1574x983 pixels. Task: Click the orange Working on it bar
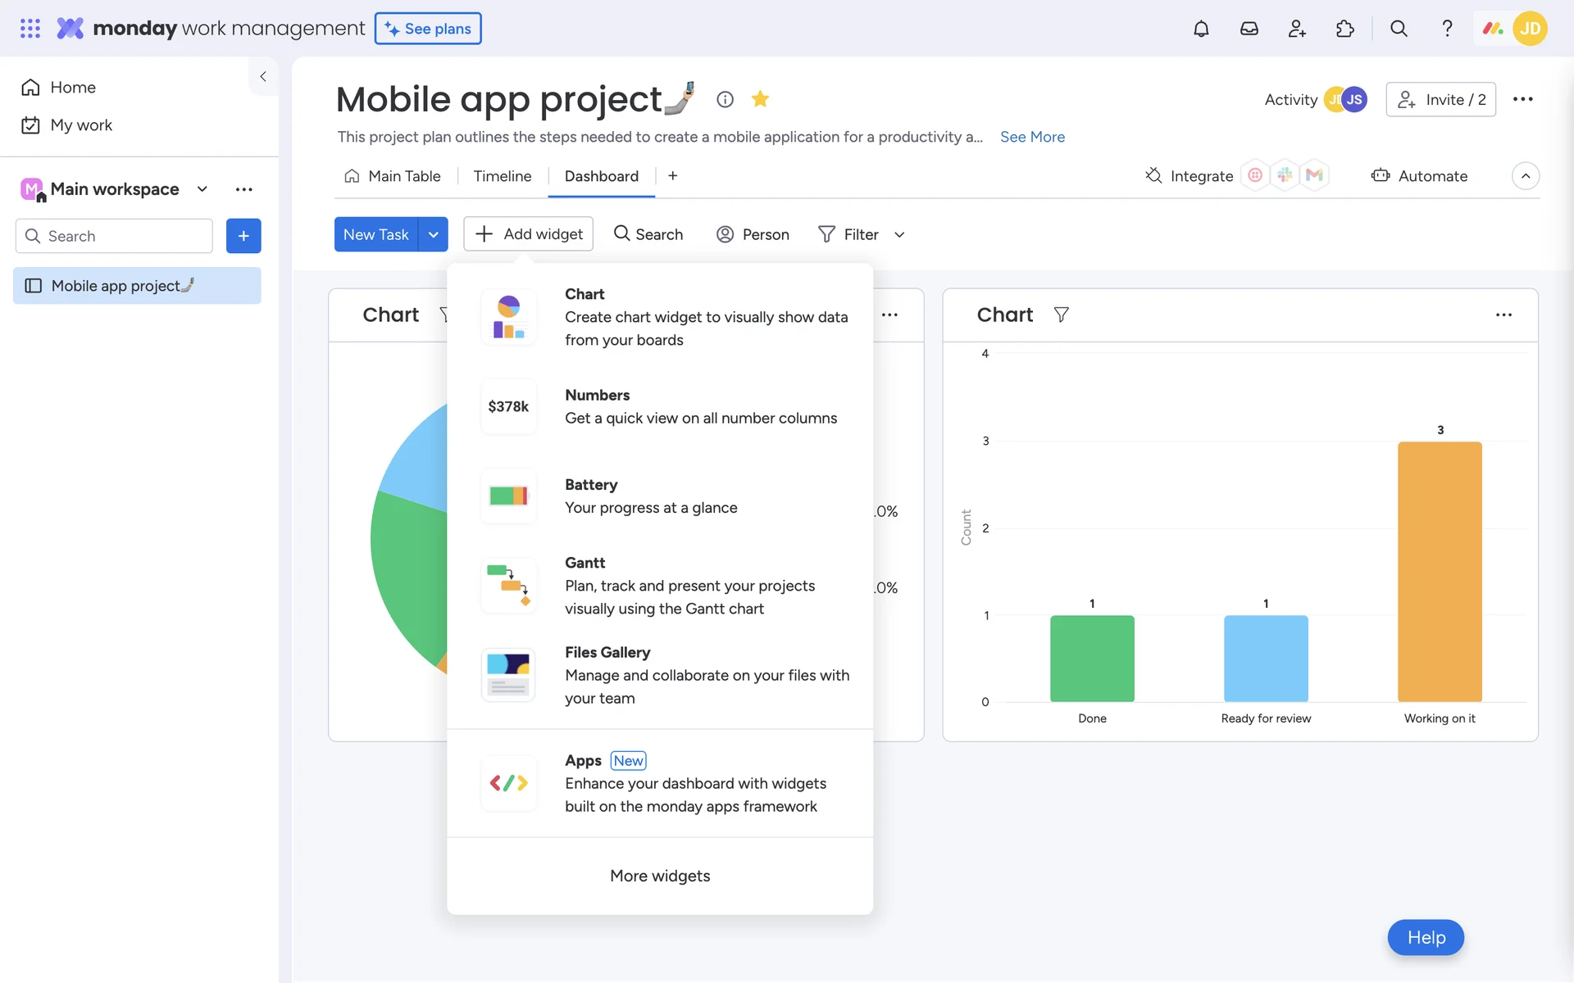pyautogui.click(x=1439, y=571)
